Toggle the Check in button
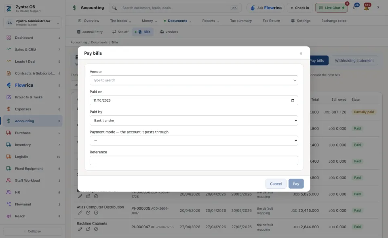 (300, 8)
